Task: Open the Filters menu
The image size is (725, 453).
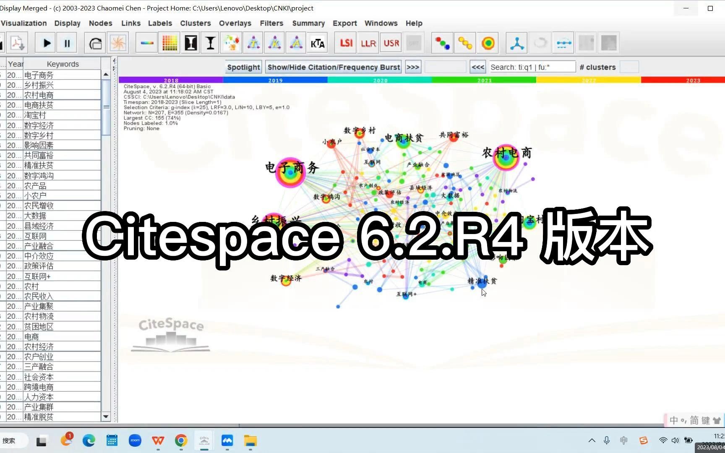Action: click(x=271, y=23)
